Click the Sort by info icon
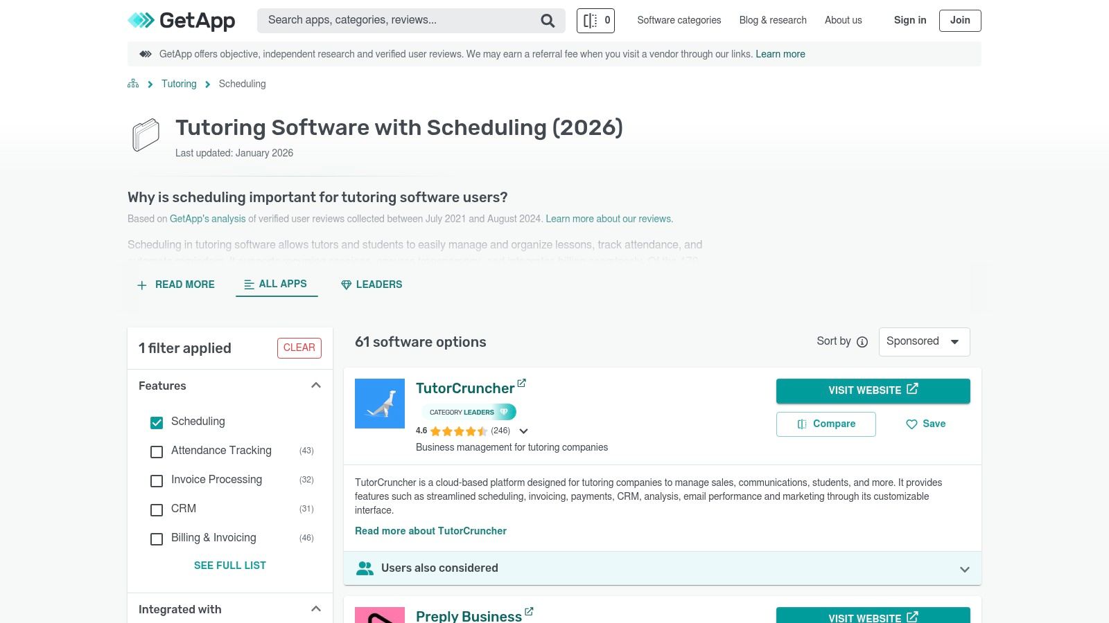Image resolution: width=1109 pixels, height=623 pixels. (x=862, y=341)
